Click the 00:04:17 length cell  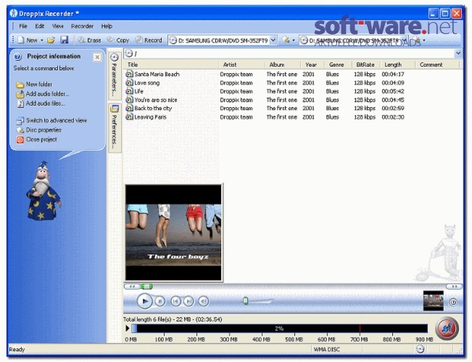coord(393,75)
